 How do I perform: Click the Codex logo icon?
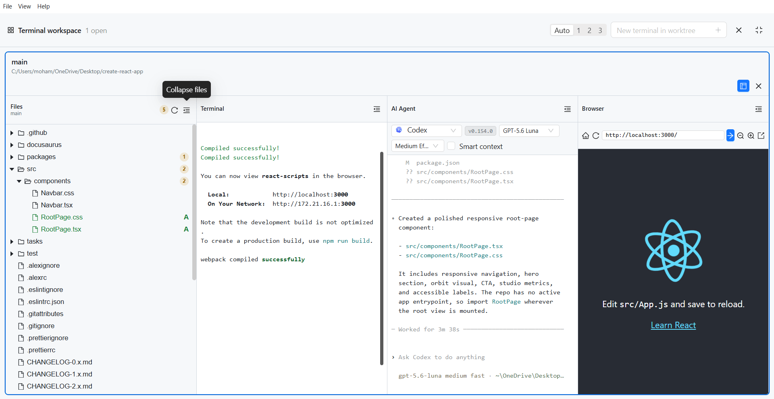pyautogui.click(x=399, y=130)
